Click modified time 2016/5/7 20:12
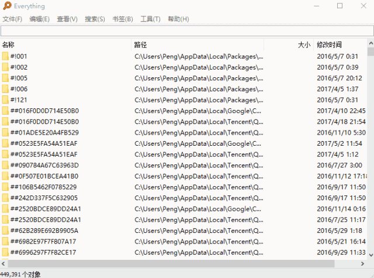The image size is (374, 278). click(340, 78)
